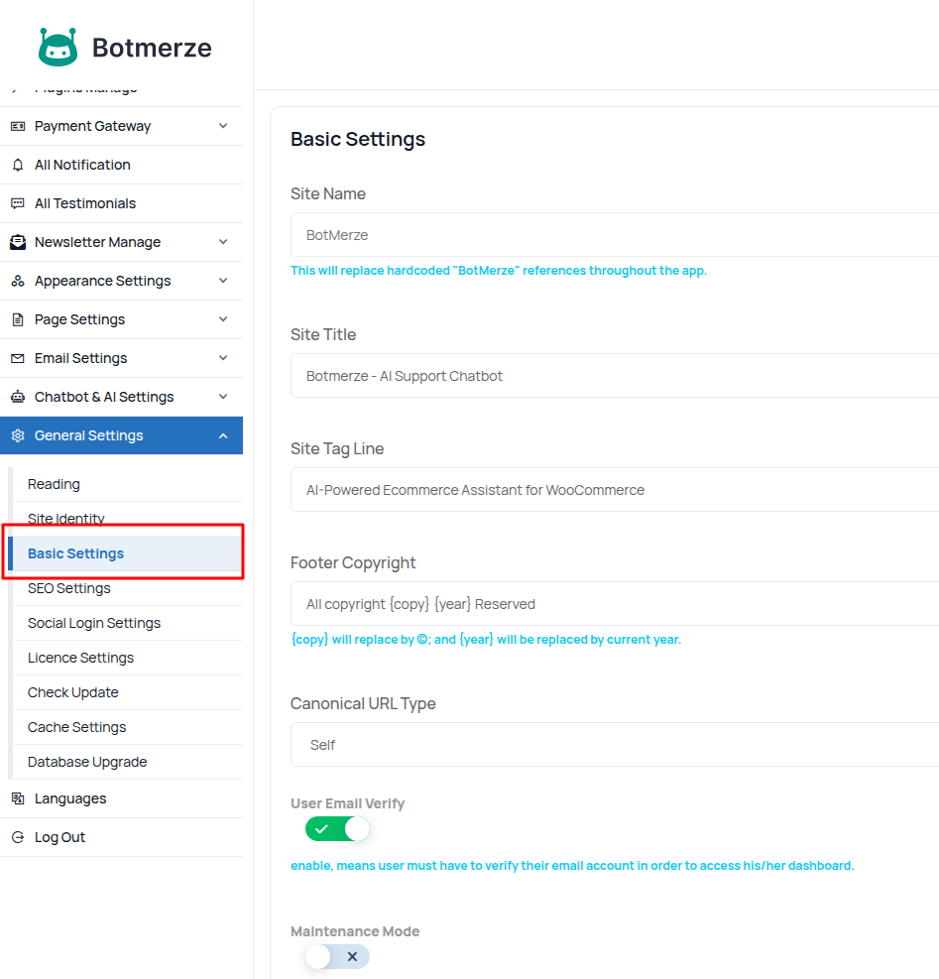This screenshot has height=979, width=939.
Task: Click the All Notification bell icon
Action: (17, 165)
